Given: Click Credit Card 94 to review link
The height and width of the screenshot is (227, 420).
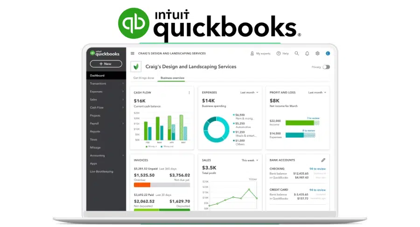Looking at the screenshot, I should [x=317, y=190].
